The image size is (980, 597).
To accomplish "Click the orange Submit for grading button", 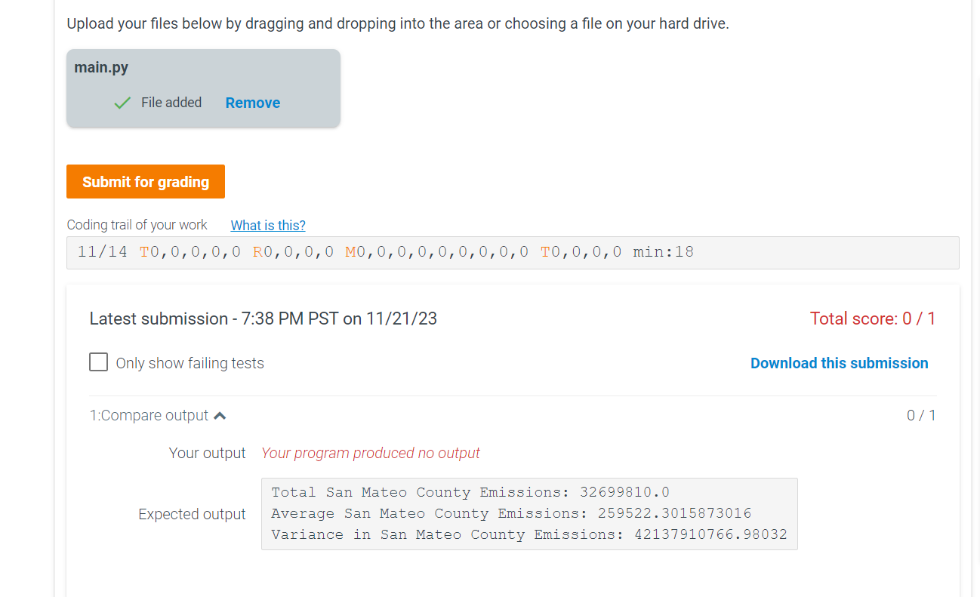I will (145, 181).
